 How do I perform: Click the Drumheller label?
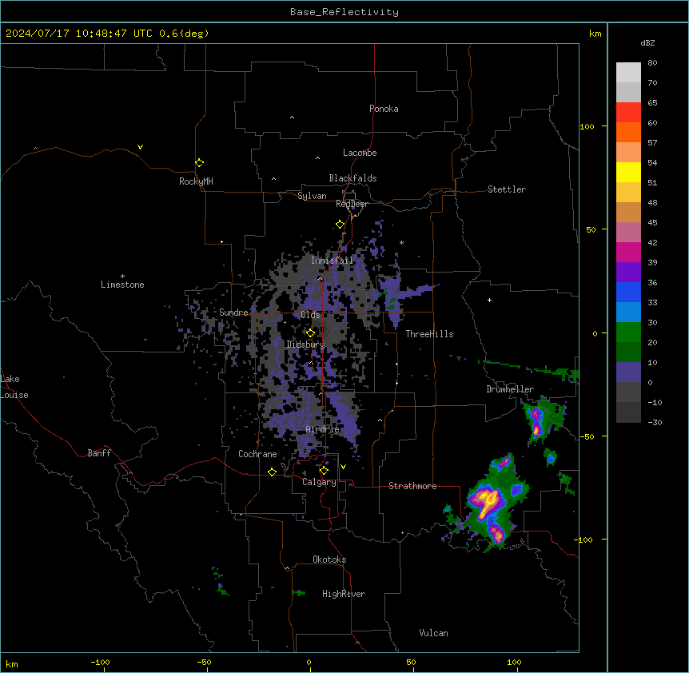coord(510,389)
